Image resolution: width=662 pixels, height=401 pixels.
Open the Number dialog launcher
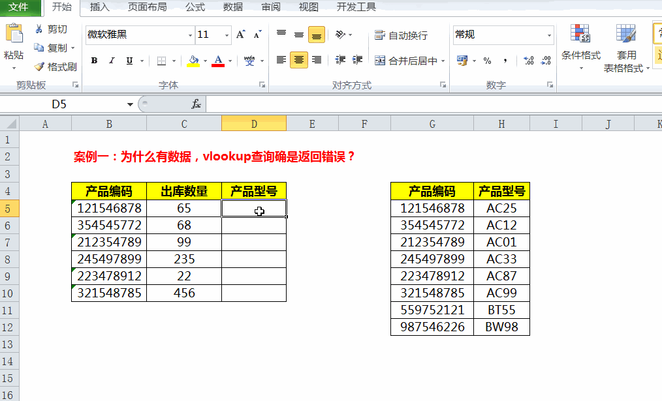pos(550,85)
